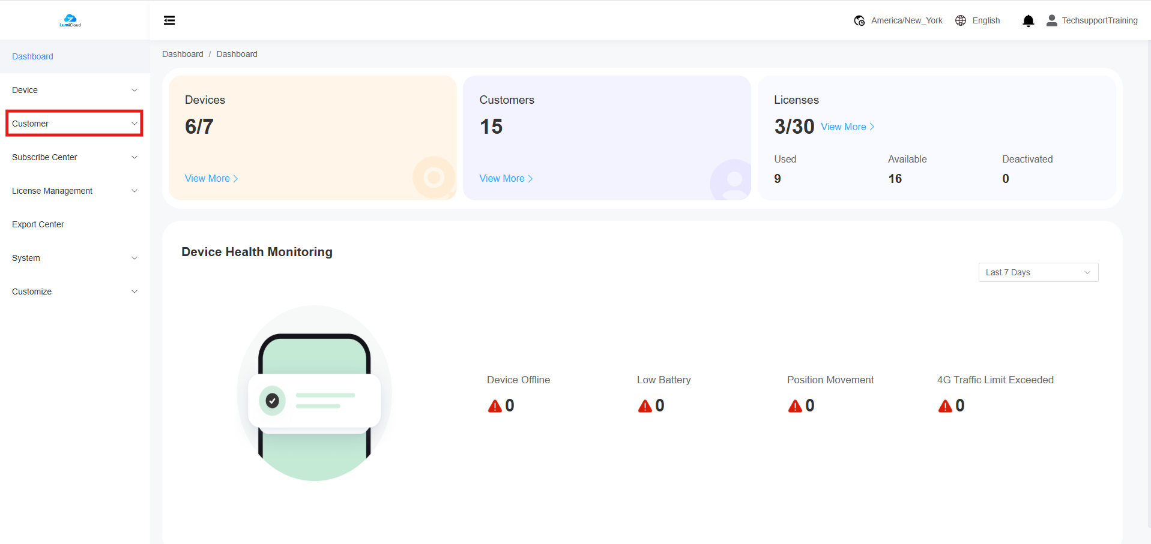Viewport: 1151px width, 544px height.
Task: Open notifications bell icon
Action: coord(1028,21)
